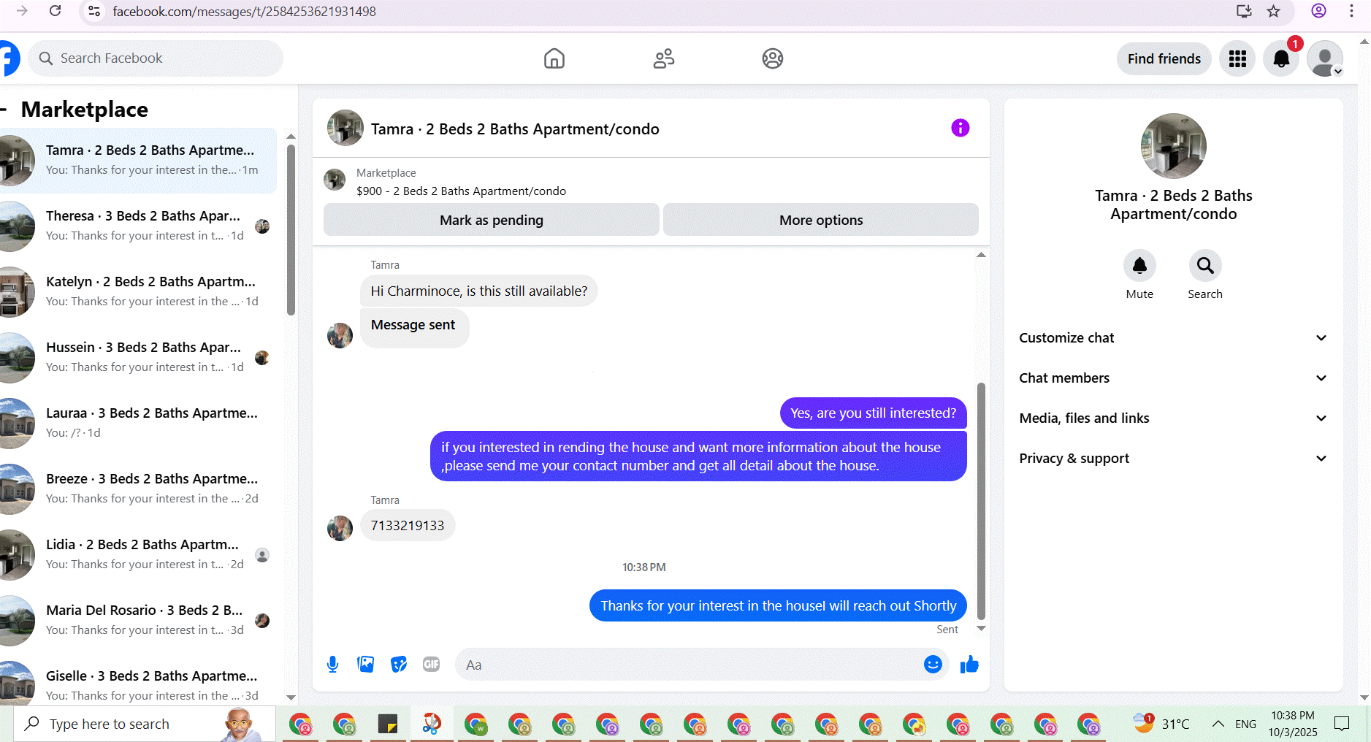This screenshot has width=1371, height=742.
Task: Choose a GIF with the GIF icon
Action: coord(432,665)
